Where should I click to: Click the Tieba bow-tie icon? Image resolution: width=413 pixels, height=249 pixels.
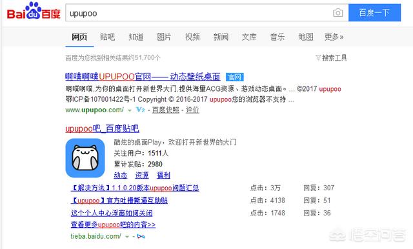(141, 236)
